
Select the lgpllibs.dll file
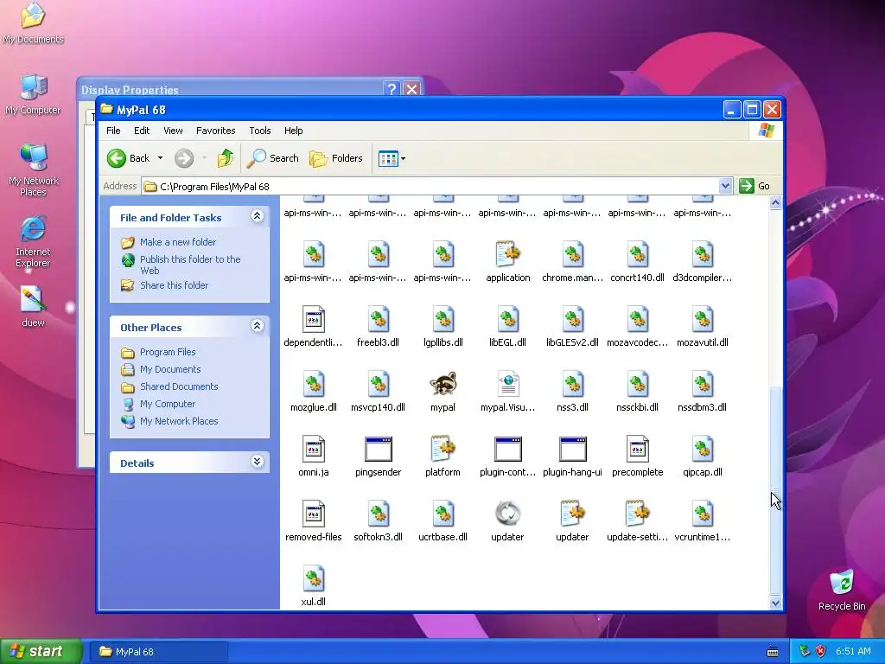[x=443, y=320]
